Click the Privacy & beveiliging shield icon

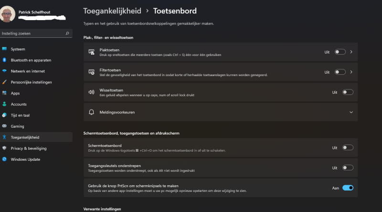coord(4,148)
